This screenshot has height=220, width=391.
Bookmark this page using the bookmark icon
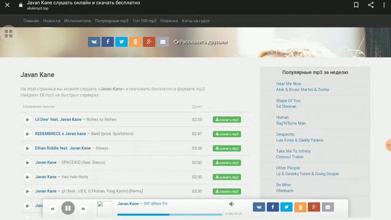[356, 5]
